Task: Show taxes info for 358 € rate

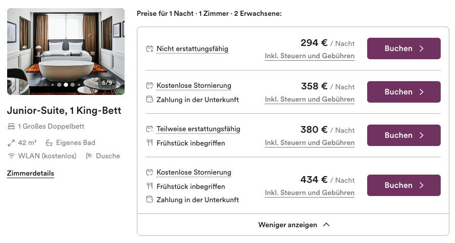Action: click(309, 100)
